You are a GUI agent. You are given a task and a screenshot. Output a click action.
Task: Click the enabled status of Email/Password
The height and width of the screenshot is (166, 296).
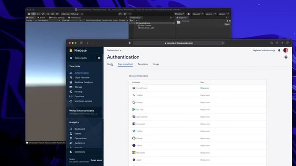pyautogui.click(x=204, y=88)
